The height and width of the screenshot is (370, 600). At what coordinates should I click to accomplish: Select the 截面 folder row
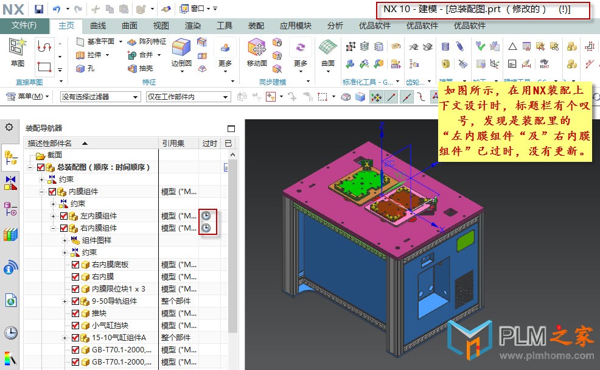tap(91, 155)
